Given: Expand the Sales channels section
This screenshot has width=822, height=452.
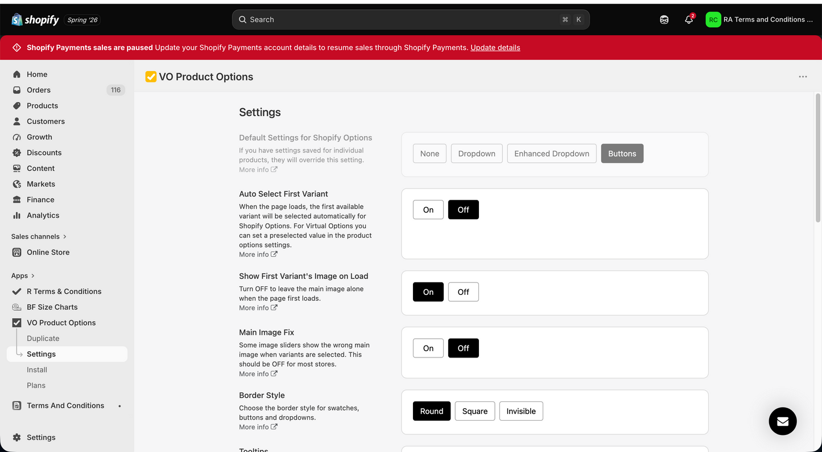Looking at the screenshot, I should 39,236.
